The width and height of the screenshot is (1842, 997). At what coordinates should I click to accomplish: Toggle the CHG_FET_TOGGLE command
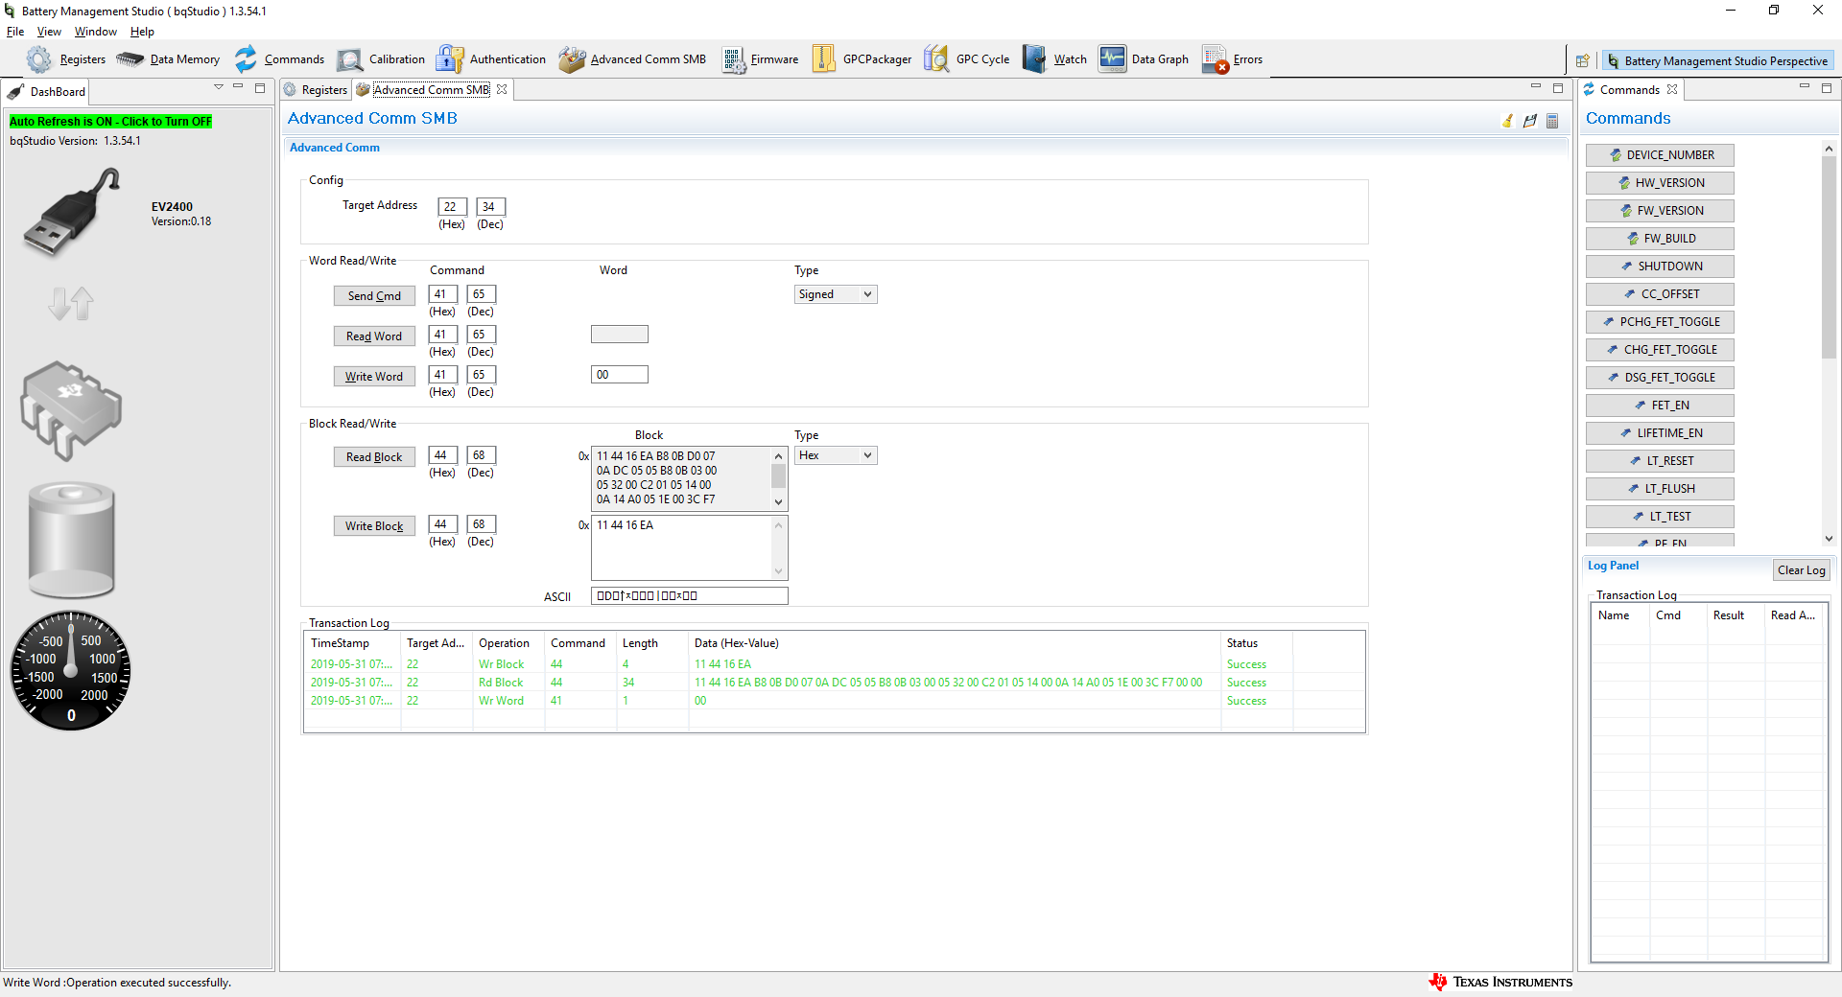1660,350
